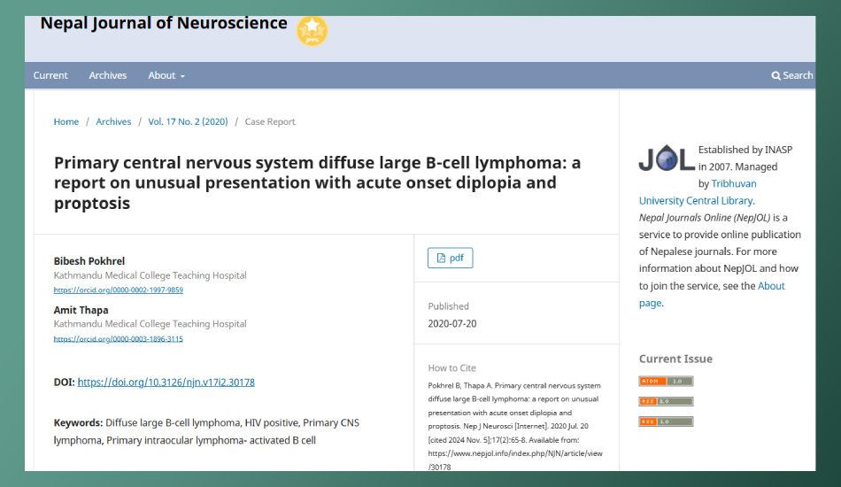Click the Case Report breadcrumb text

point(270,122)
